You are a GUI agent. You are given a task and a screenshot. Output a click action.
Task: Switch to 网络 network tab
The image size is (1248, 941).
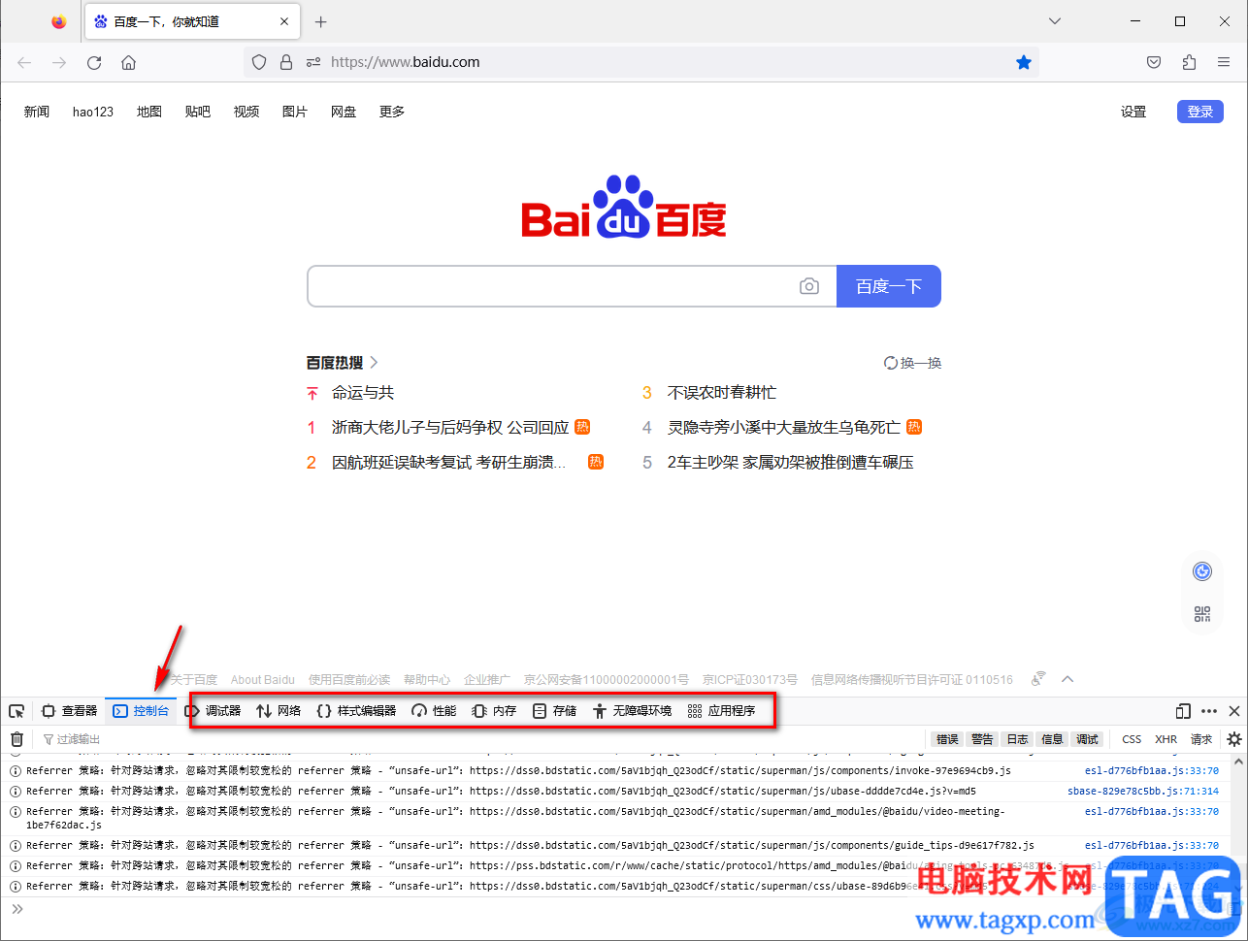279,711
